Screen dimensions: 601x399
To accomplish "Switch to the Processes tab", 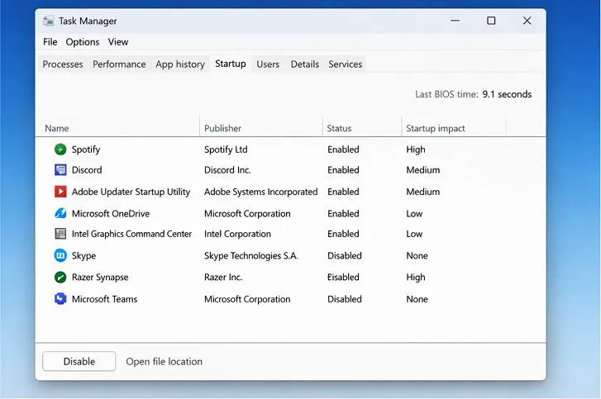I will [63, 64].
